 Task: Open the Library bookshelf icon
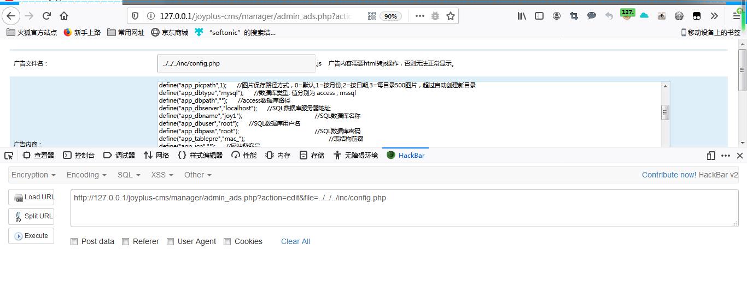522,16
